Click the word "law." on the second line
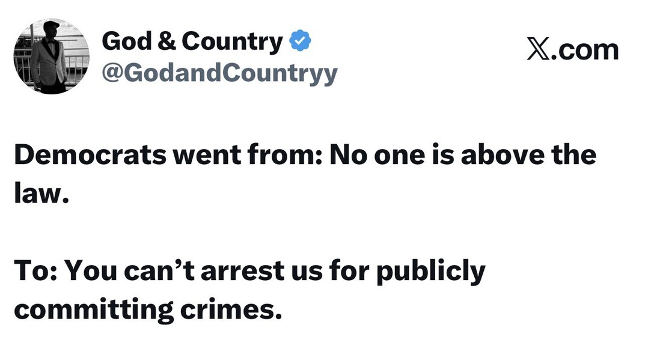The image size is (648, 357). (x=39, y=194)
